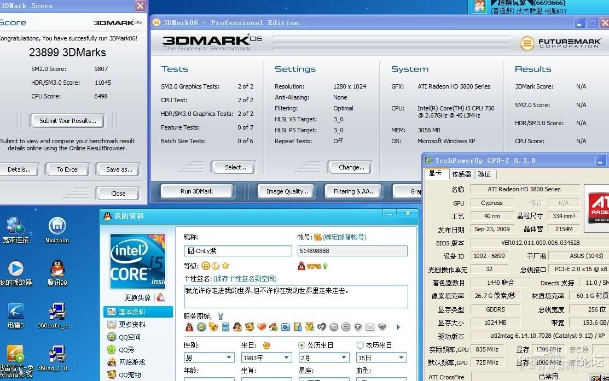Click Select under the Tests section
This screenshot has height=381, width=609.
pos(235,167)
